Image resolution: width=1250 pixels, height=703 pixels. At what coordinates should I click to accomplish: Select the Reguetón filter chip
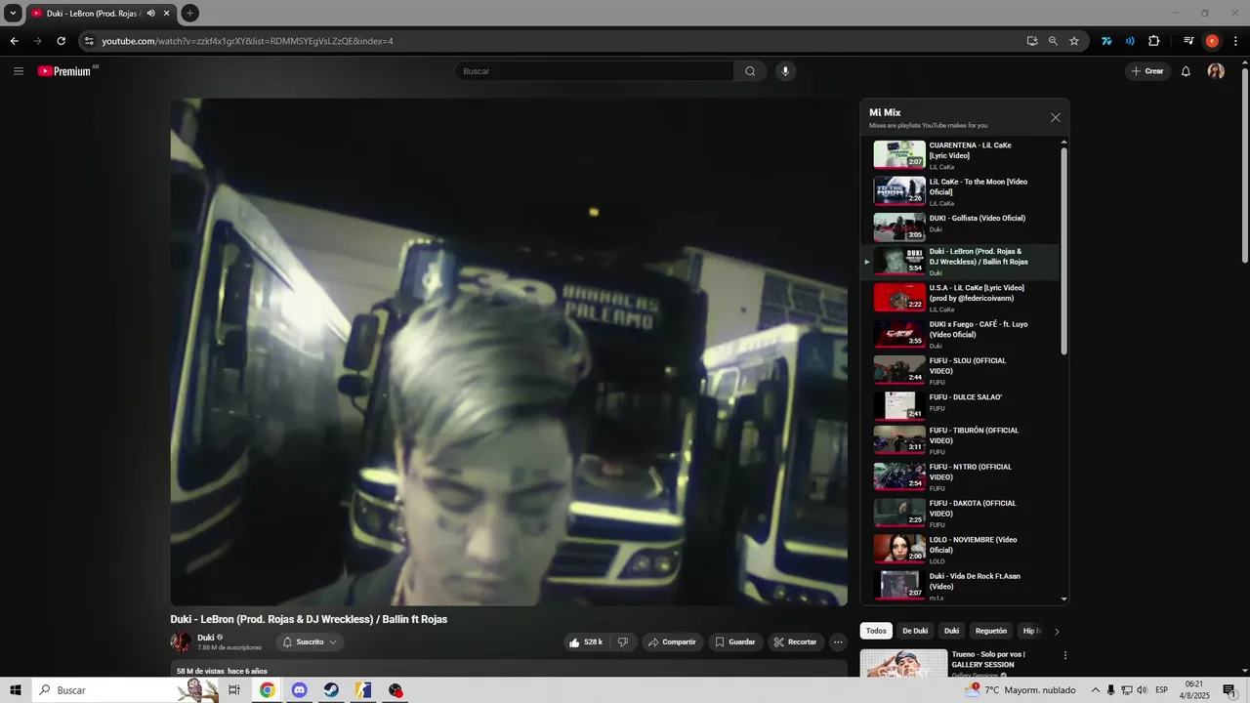(991, 631)
